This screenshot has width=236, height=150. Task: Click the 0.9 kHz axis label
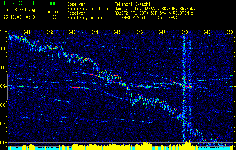click(x=3, y=86)
